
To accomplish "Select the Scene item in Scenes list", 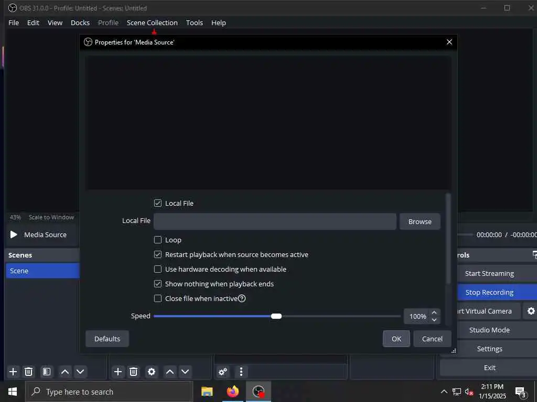I will pos(42,271).
